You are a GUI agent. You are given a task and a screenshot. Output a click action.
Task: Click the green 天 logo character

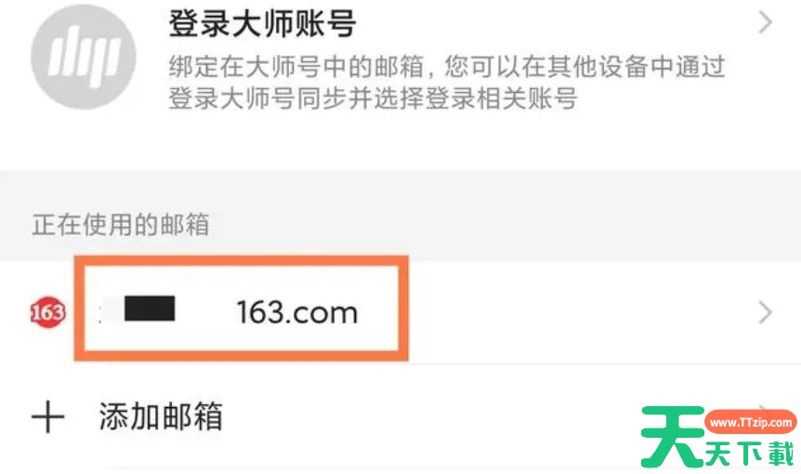click(x=673, y=437)
